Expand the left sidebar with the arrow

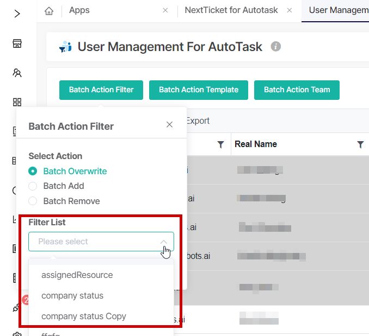[x=17, y=14]
